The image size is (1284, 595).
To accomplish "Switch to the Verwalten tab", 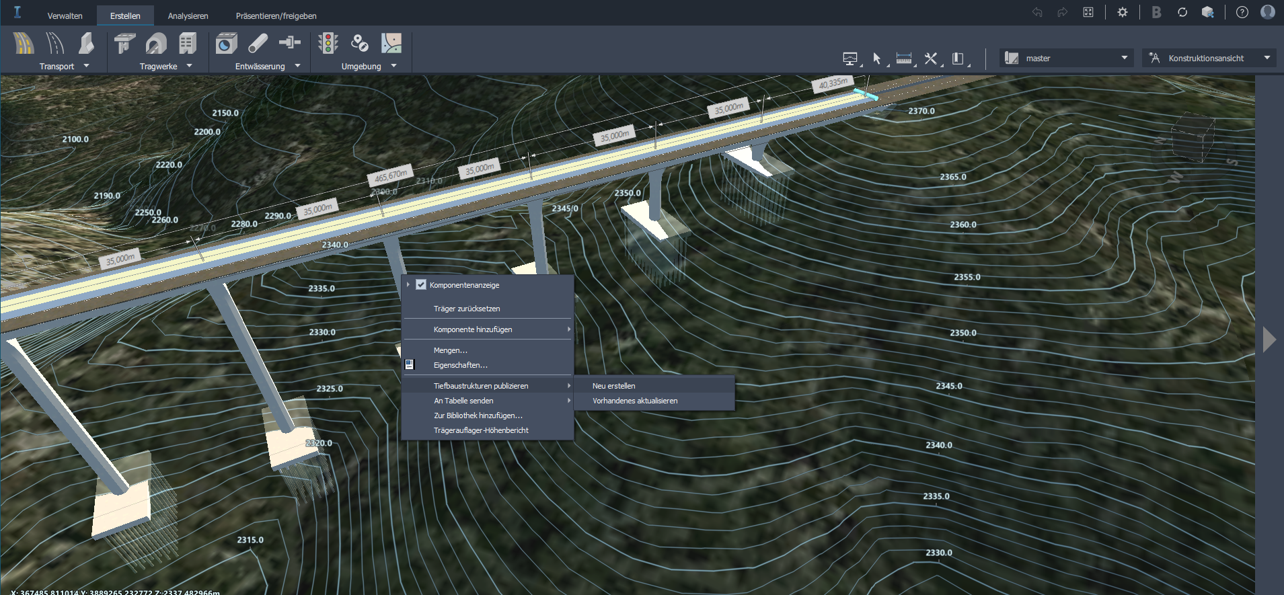I will click(65, 15).
